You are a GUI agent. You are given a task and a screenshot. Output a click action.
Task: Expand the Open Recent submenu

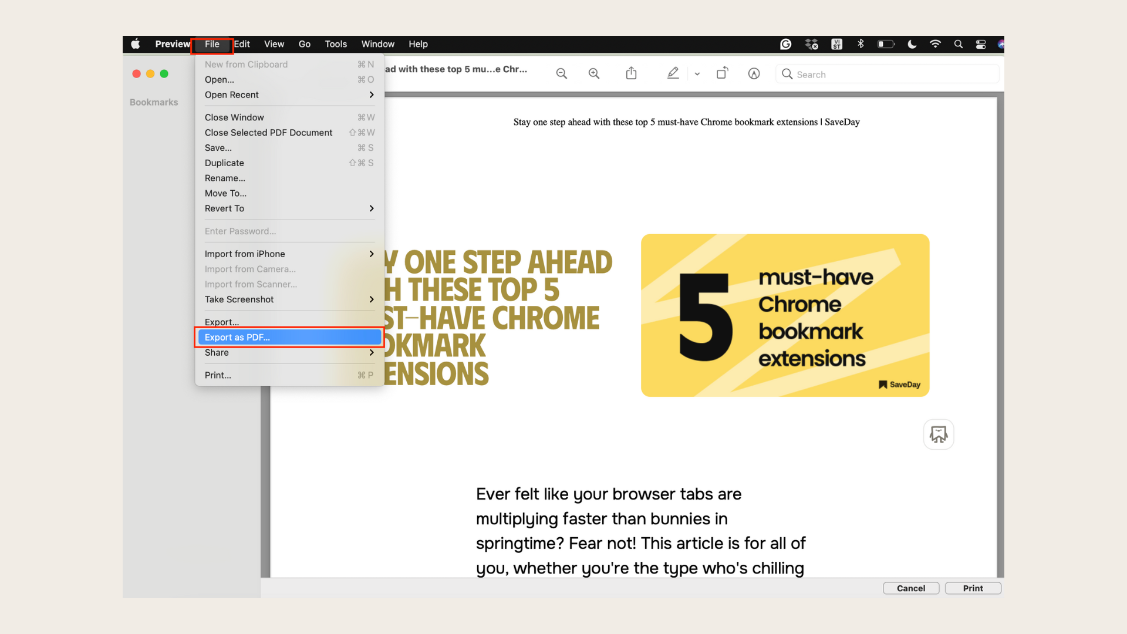point(289,95)
